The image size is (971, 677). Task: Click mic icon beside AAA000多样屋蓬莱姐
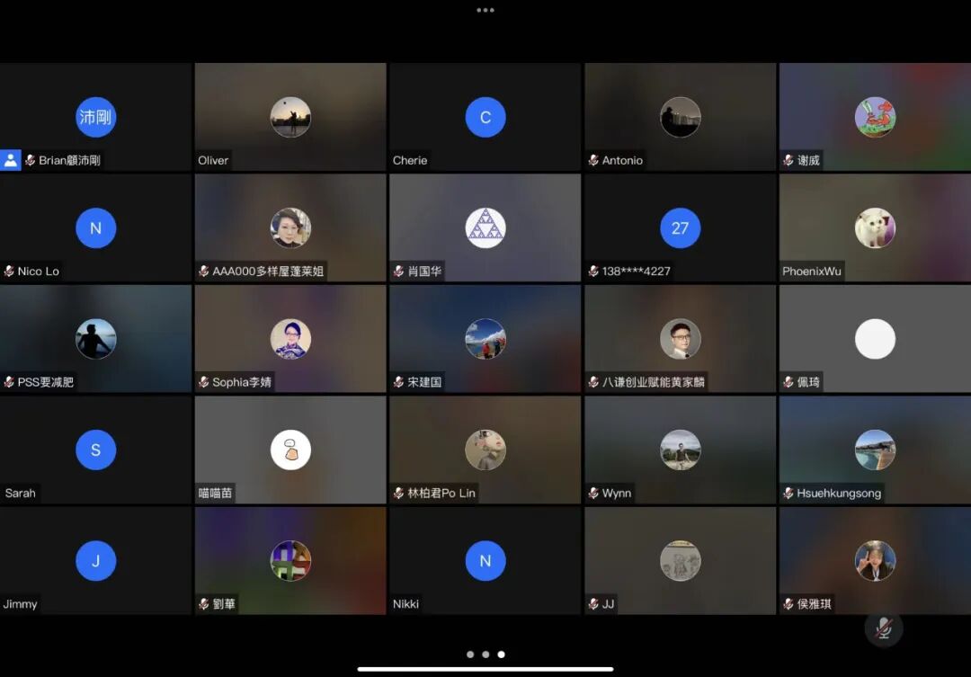click(x=204, y=272)
